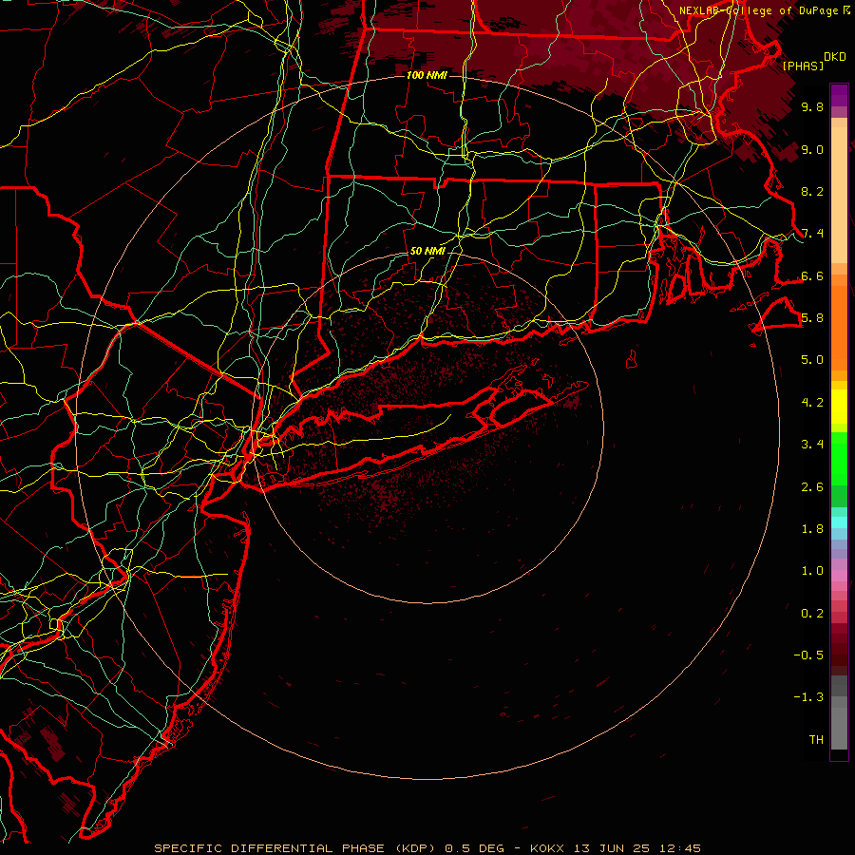This screenshot has width=855, height=855.
Task: Pick the purple band atop the color bar
Action: (839, 95)
